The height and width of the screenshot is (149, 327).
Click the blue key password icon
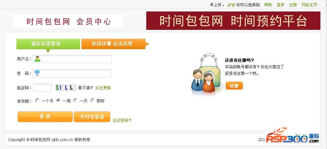click(37, 74)
